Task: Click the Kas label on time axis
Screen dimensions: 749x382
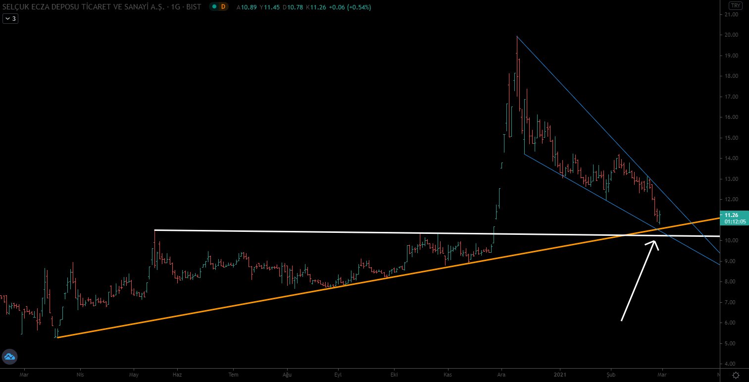Action: (x=448, y=375)
